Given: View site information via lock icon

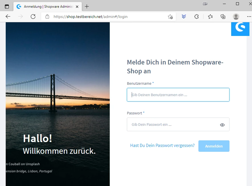Looking at the screenshot, I should (x=47, y=17).
